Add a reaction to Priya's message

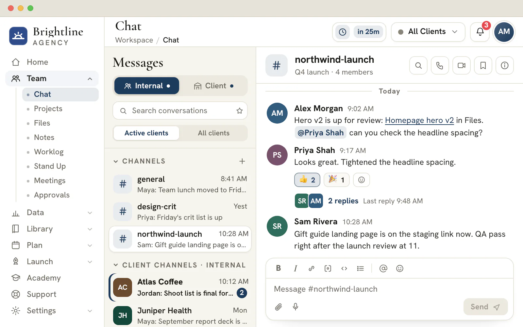coord(362,180)
